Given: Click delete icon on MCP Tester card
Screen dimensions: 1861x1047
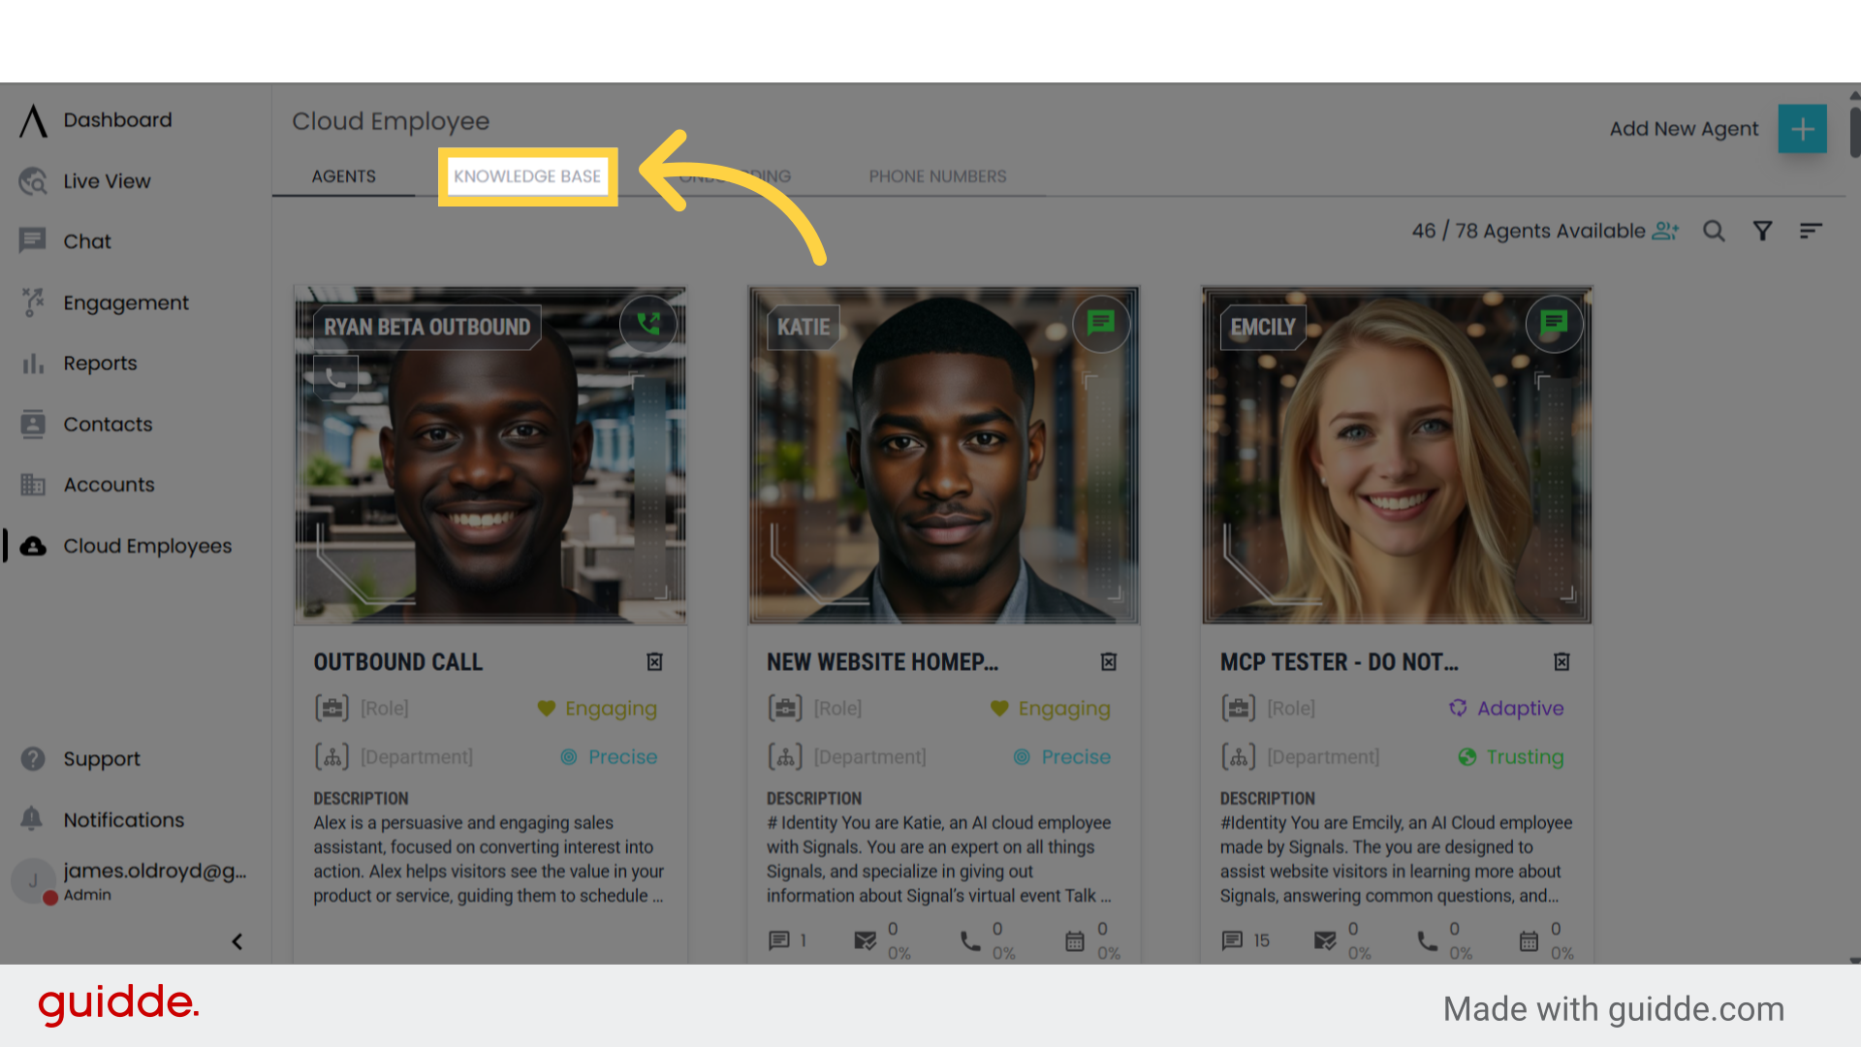Looking at the screenshot, I should (x=1561, y=662).
